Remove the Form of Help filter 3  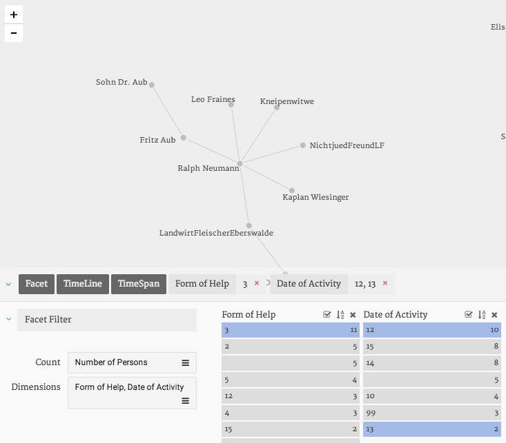coord(257,284)
